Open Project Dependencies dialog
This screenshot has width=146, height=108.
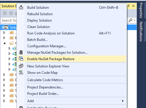(72, 87)
